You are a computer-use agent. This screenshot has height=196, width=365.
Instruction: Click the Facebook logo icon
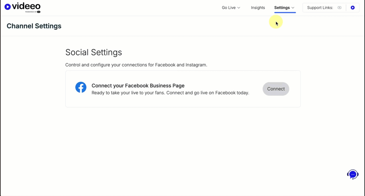point(81,87)
